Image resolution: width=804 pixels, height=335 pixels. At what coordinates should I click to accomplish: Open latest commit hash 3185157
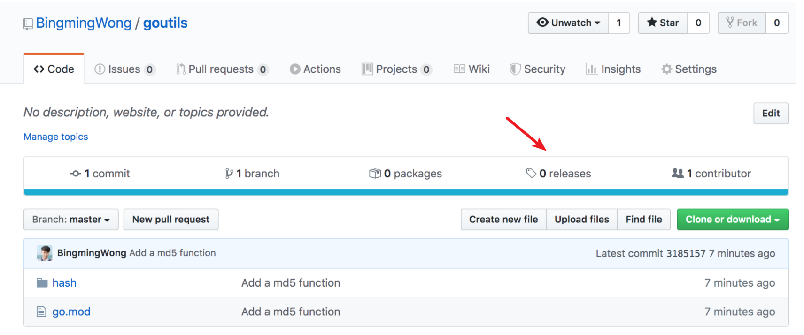pyautogui.click(x=686, y=253)
